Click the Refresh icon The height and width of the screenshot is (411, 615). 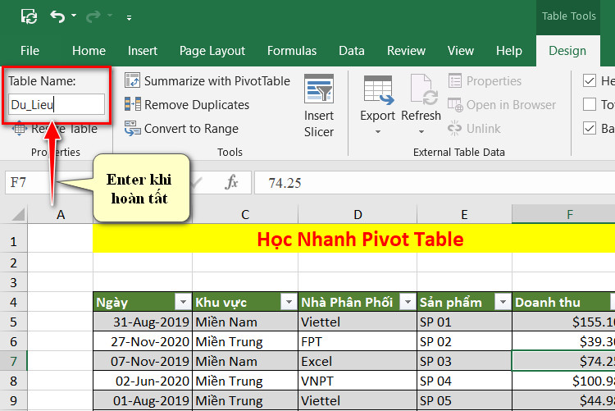click(x=424, y=90)
